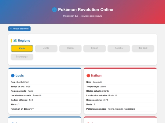Click the blue circle icon beside Louis
Screen dimensions: 165x123
pos(13,76)
